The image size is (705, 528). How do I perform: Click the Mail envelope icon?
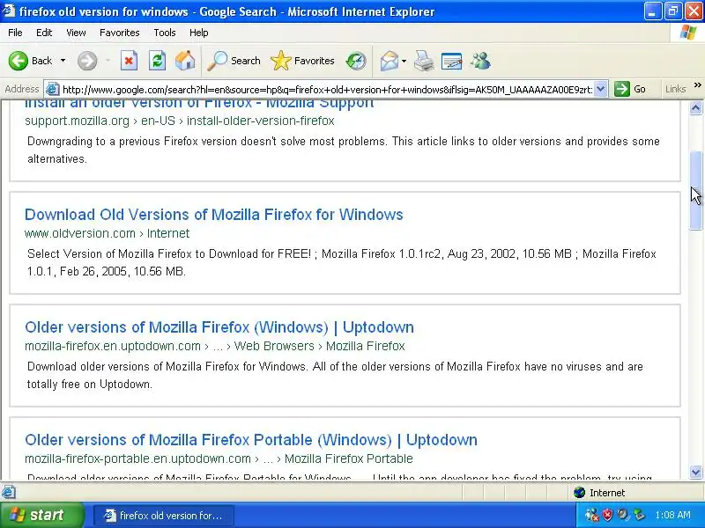pyautogui.click(x=390, y=61)
